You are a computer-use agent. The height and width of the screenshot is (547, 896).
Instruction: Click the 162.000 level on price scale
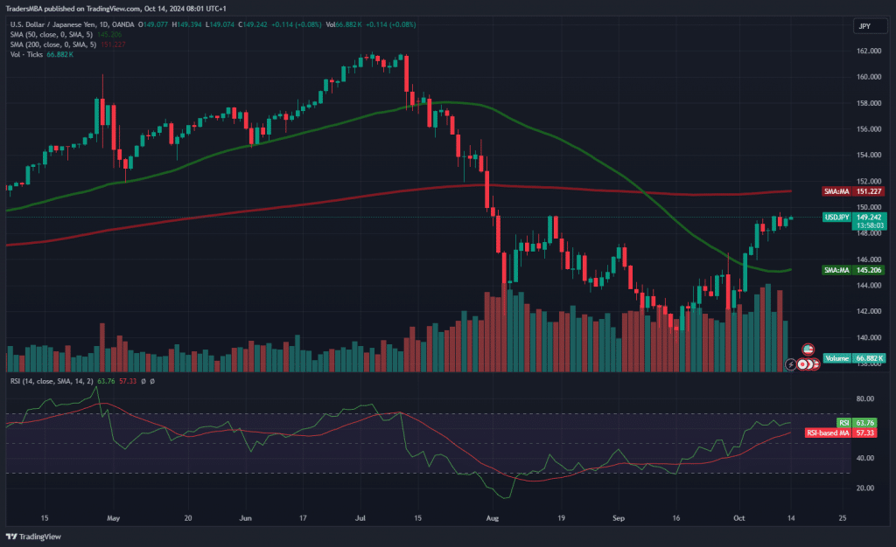(x=869, y=51)
